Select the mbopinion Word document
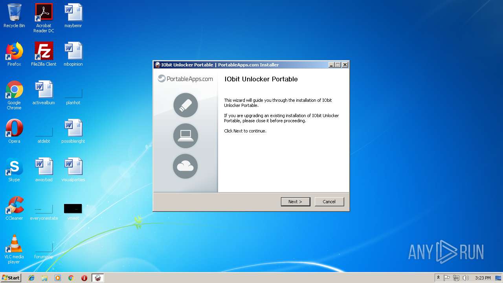503x283 pixels. (73, 54)
